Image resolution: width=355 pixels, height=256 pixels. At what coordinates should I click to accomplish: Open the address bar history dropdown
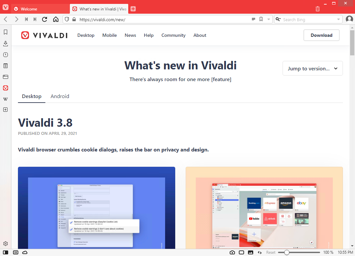click(x=269, y=19)
